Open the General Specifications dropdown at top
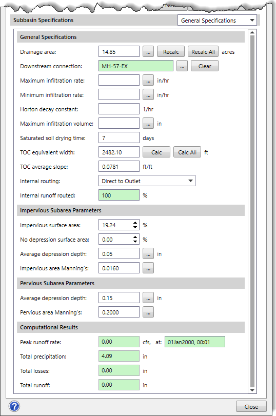 (x=217, y=20)
